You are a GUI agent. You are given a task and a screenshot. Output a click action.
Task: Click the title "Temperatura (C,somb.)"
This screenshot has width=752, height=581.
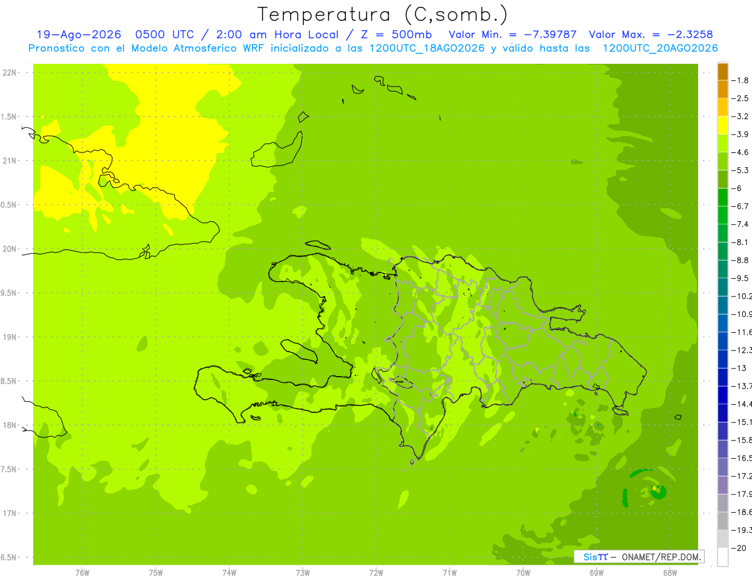pos(383,14)
